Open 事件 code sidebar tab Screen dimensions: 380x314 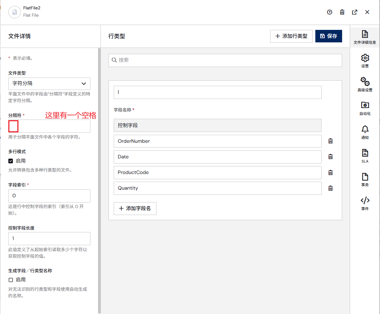coord(365,203)
